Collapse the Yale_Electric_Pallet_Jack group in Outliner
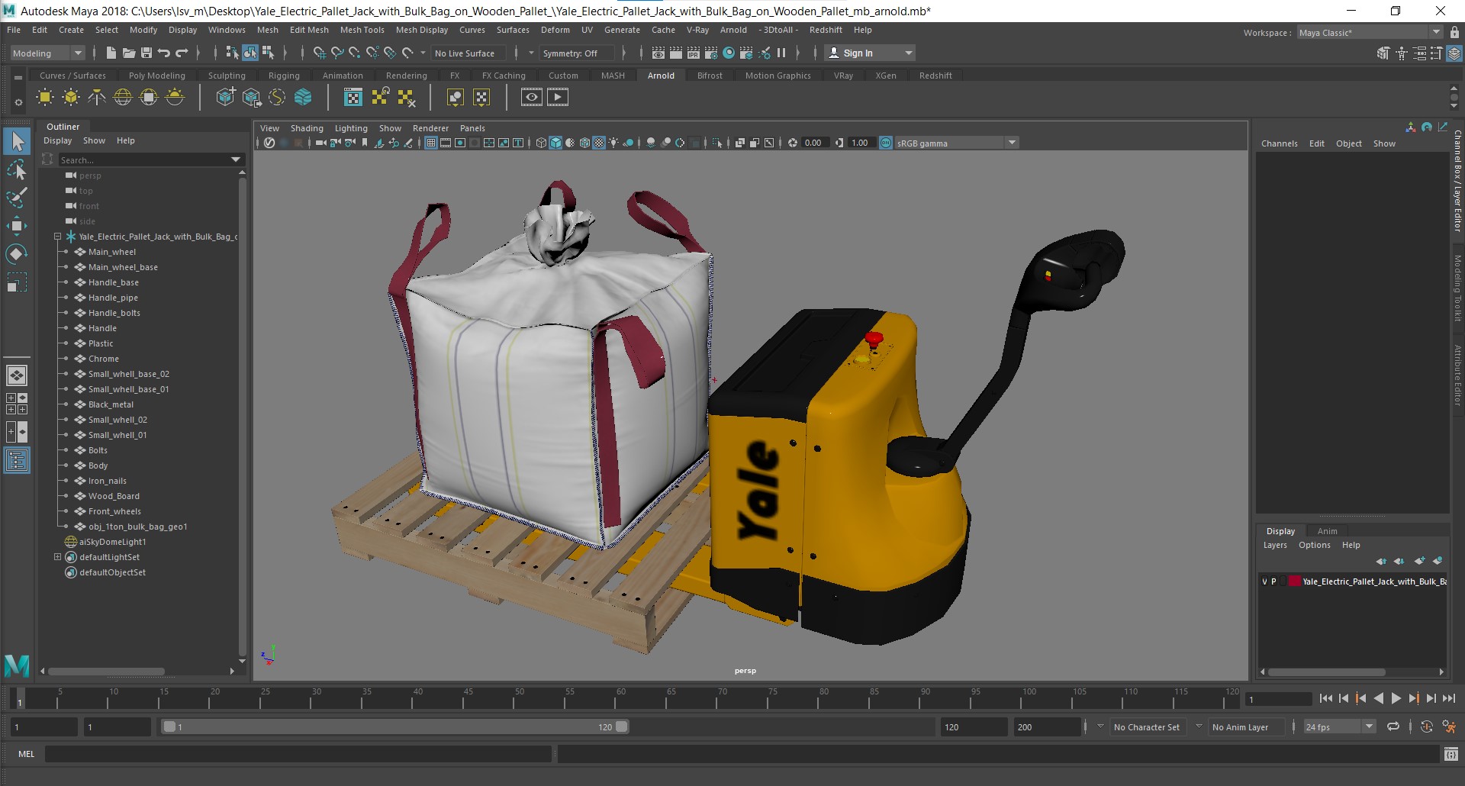 [x=57, y=237]
